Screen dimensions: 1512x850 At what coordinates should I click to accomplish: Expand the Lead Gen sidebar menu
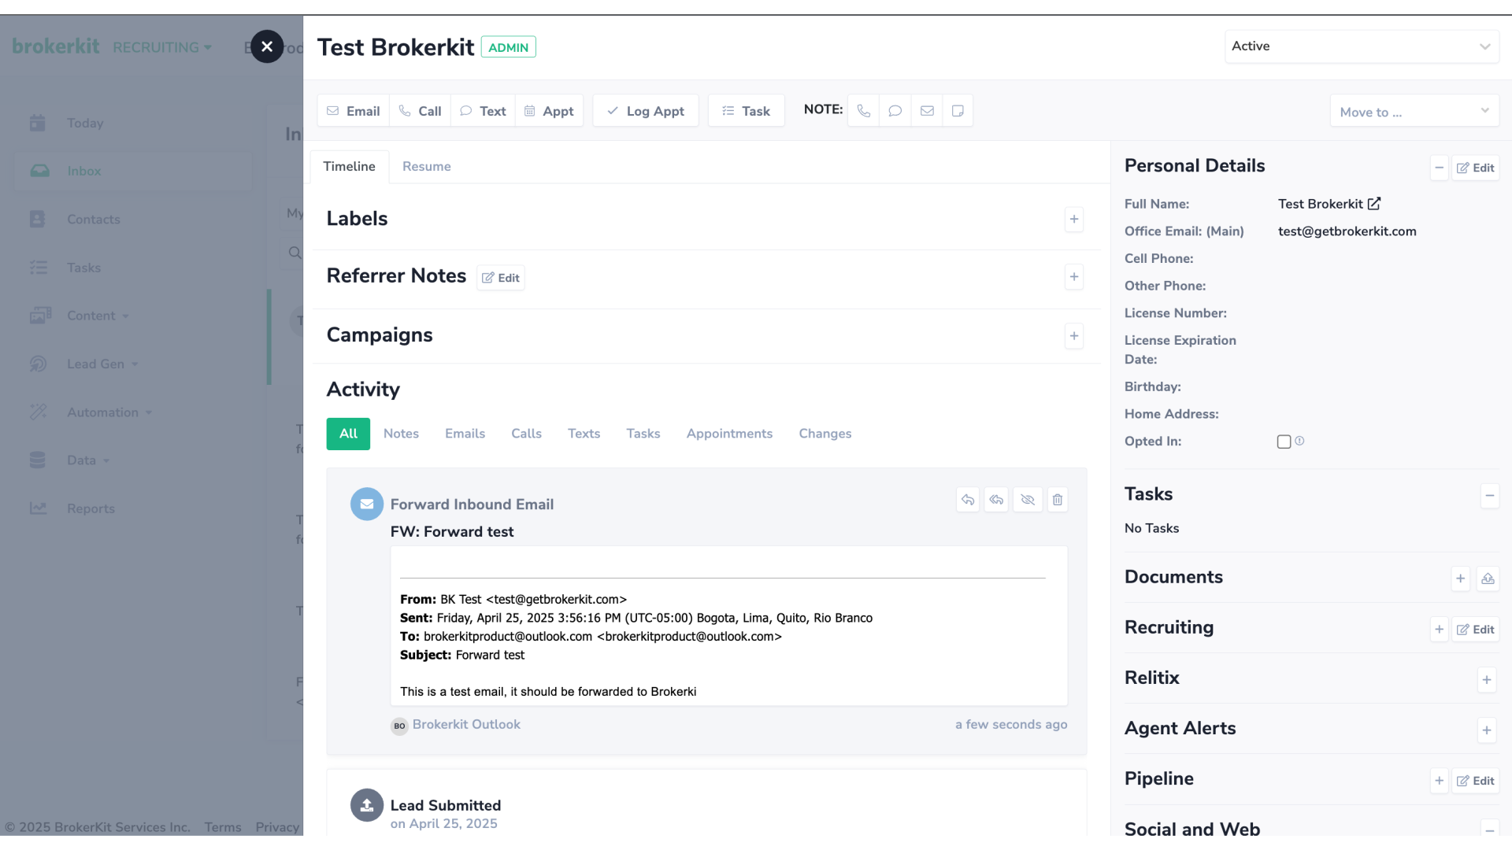(102, 364)
